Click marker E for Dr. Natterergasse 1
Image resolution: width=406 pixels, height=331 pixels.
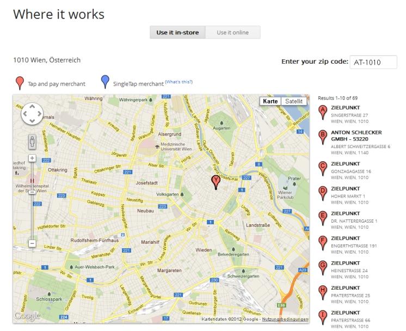click(322, 218)
